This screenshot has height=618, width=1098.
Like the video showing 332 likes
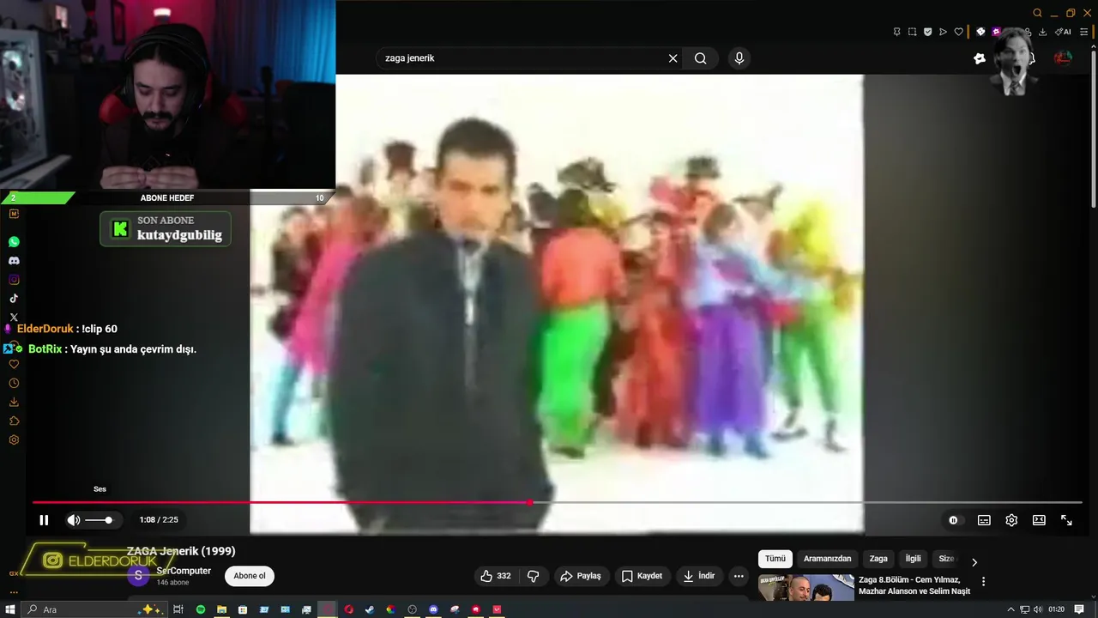point(496,576)
